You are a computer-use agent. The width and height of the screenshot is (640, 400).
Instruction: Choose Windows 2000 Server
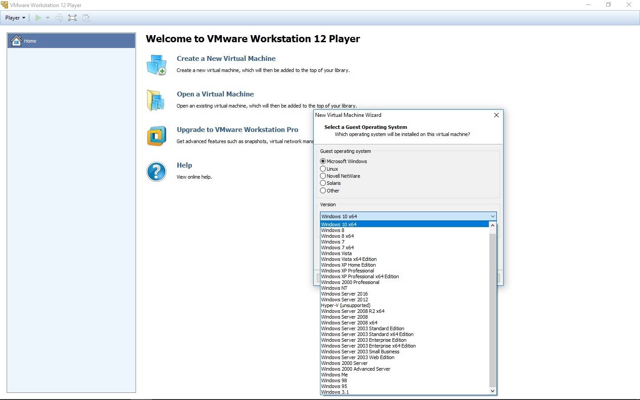pos(404,363)
